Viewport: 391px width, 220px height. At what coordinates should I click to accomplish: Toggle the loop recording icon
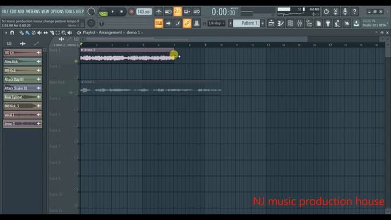point(197,12)
